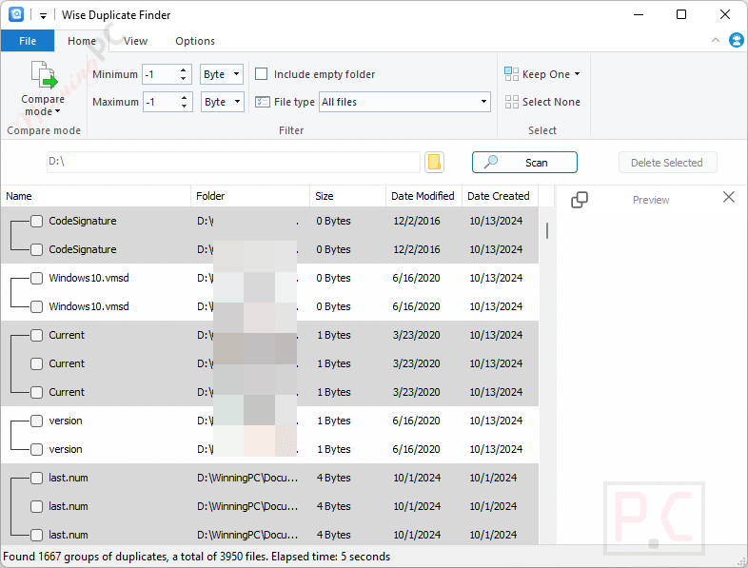Check the first version file checkbox

point(37,421)
